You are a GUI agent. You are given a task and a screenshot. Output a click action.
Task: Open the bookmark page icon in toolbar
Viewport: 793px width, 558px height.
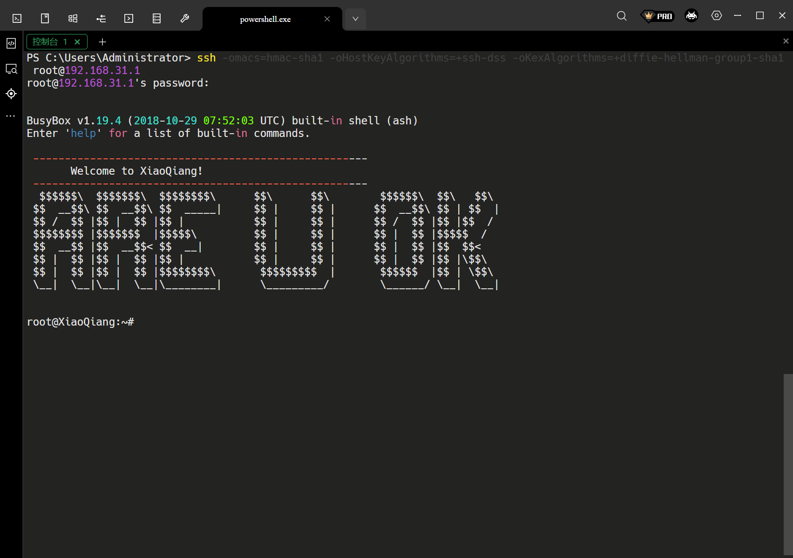[x=45, y=19]
